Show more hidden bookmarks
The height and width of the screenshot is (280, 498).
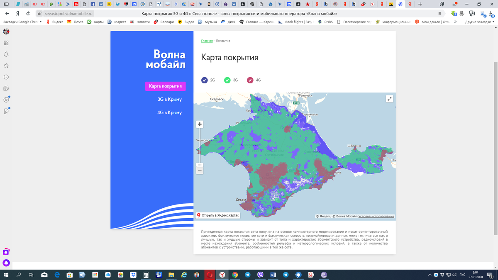point(455,22)
